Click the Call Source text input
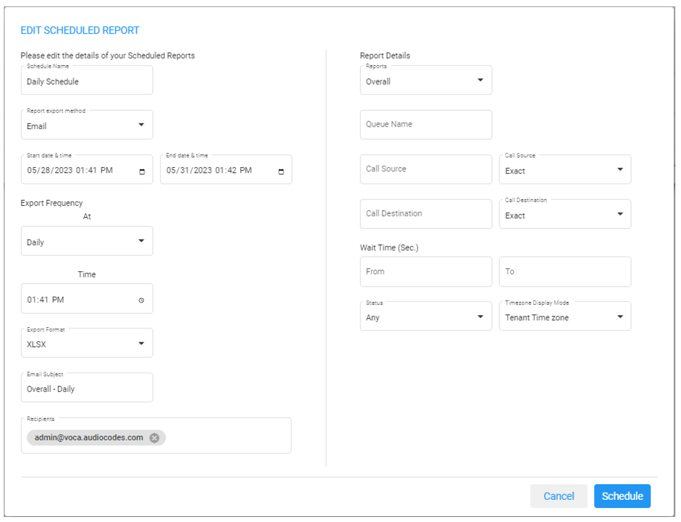Viewport: 681px width, 522px height. pyautogui.click(x=426, y=170)
